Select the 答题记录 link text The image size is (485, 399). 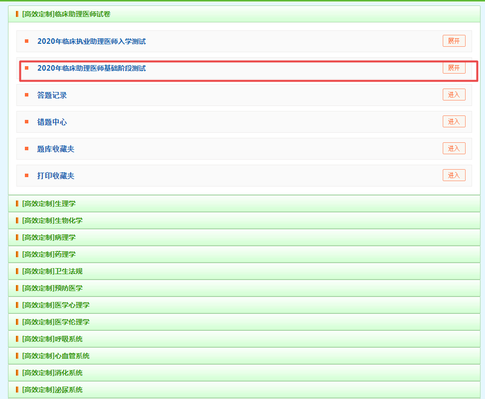[x=52, y=95]
